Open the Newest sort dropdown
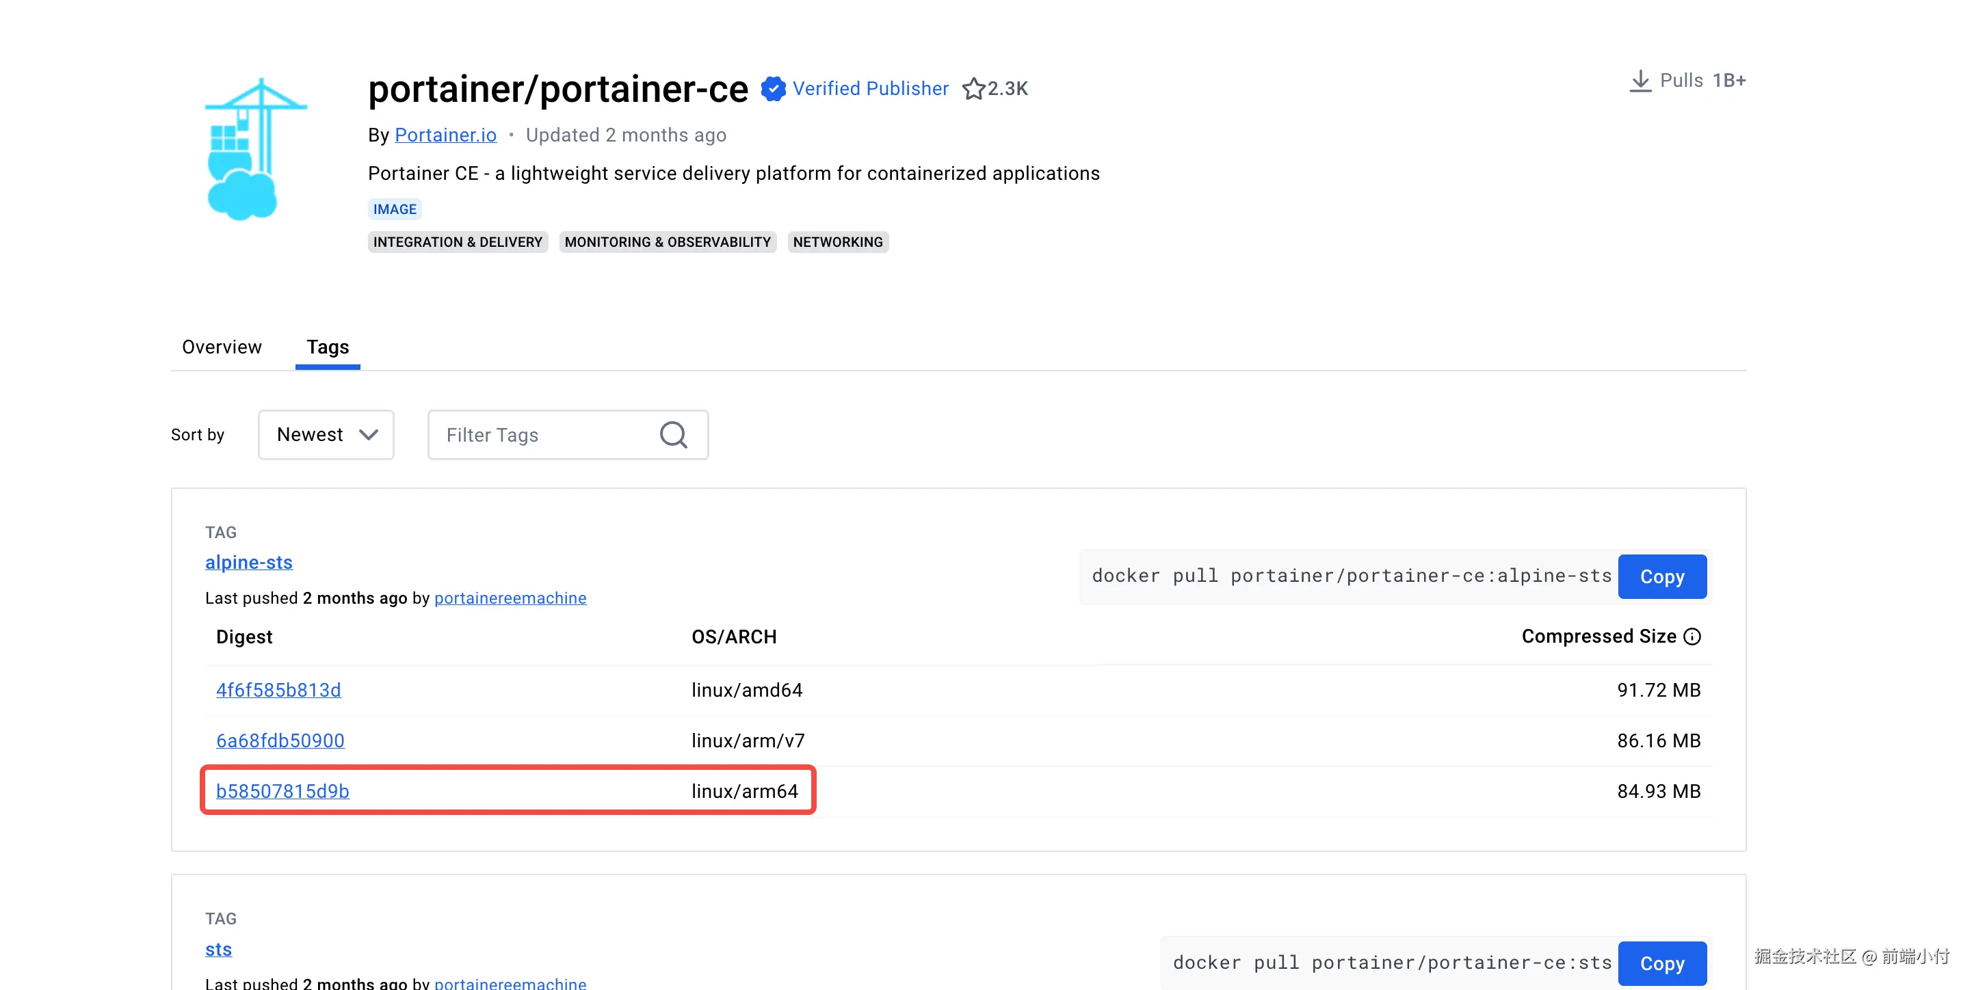1974x990 pixels. pos(326,436)
